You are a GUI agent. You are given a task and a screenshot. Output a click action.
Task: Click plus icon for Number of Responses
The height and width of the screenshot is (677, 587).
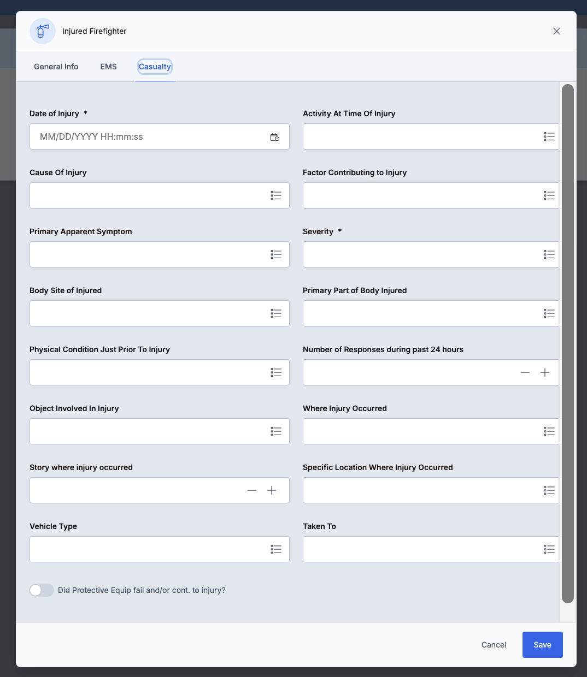click(x=545, y=372)
